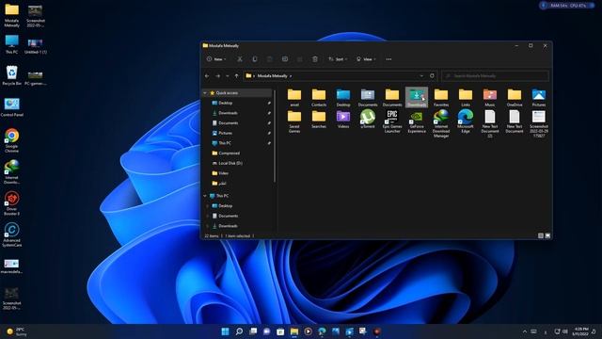Switch to the large thumbnails view toggle in status bar
This screenshot has height=339, width=602.
coord(547,235)
